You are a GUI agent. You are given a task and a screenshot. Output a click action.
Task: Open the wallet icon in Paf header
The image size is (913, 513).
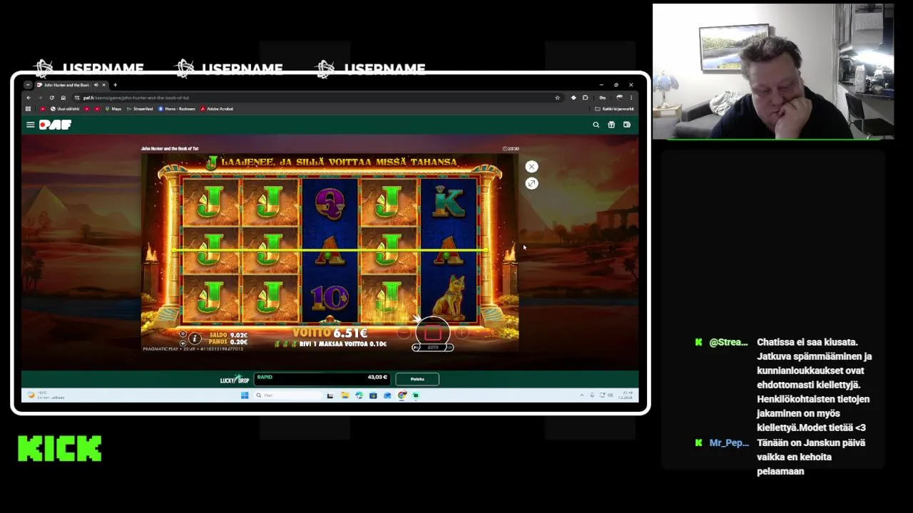click(627, 125)
